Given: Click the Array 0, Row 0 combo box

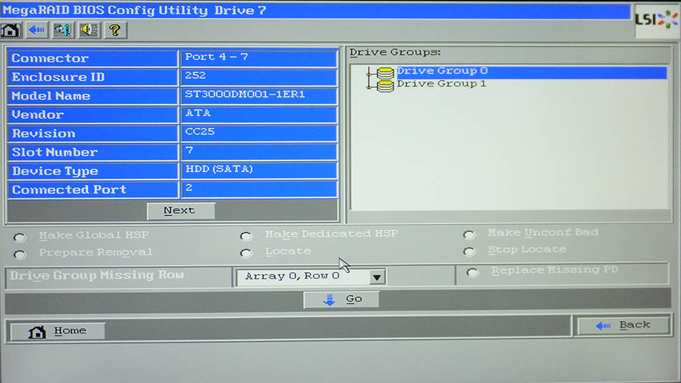Looking at the screenshot, I should tap(311, 277).
